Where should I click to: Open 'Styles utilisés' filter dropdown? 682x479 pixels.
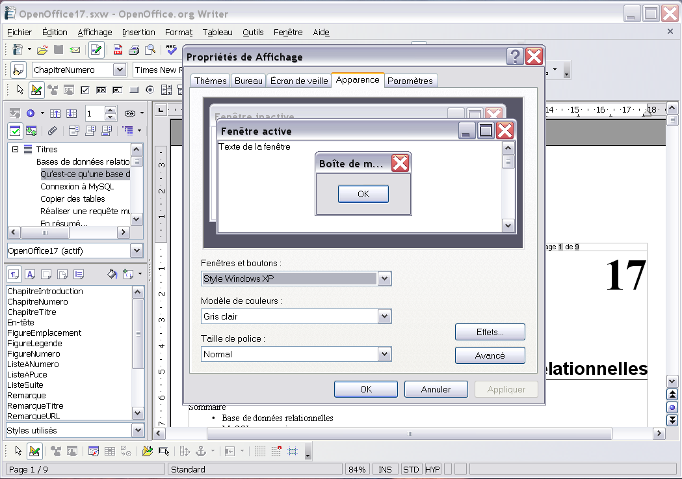point(138,430)
